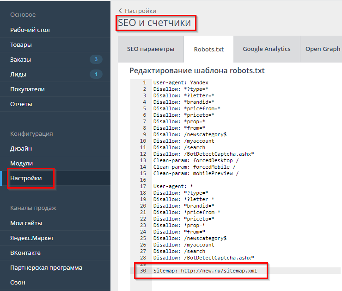Viewport: 342px width, 291px height.
Task: Navigate to Покупатели in sidebar
Action: tap(28, 89)
